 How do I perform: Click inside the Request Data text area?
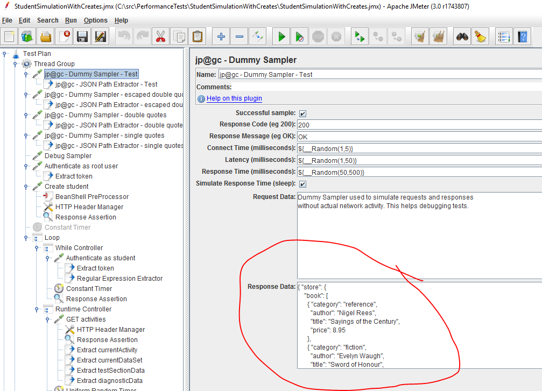[x=419, y=235]
